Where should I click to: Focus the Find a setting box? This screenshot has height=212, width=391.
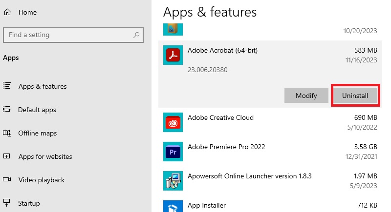(73, 35)
